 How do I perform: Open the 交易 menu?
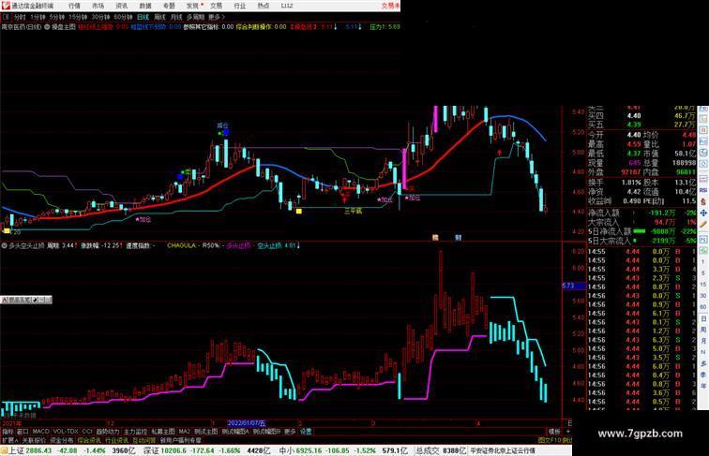216,6
